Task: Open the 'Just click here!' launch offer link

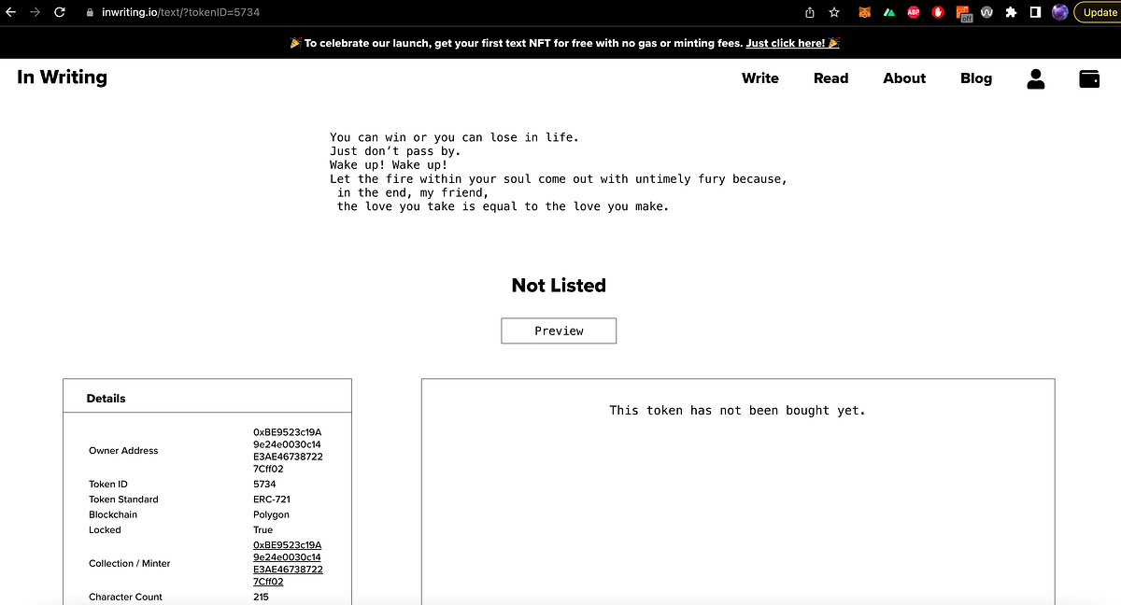Action: click(x=786, y=42)
